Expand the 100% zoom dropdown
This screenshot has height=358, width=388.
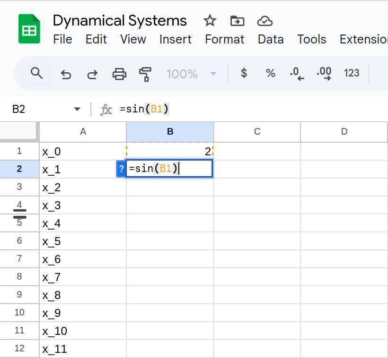coord(213,74)
